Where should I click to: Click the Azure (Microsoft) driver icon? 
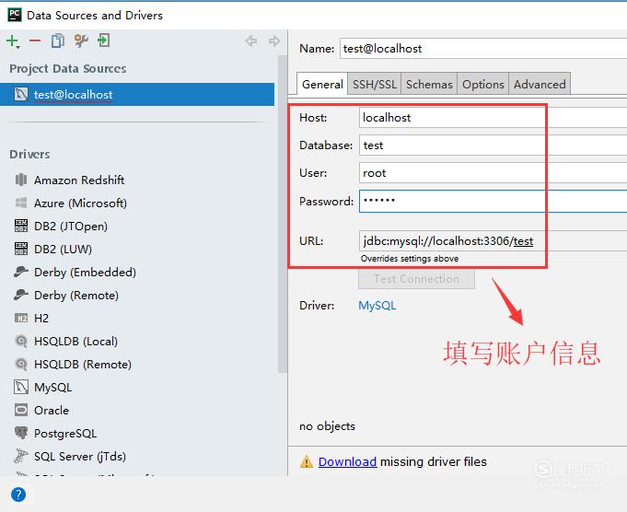[x=21, y=203]
